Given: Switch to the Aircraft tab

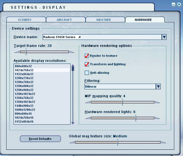Looking at the screenshot, I should coord(64,20).
